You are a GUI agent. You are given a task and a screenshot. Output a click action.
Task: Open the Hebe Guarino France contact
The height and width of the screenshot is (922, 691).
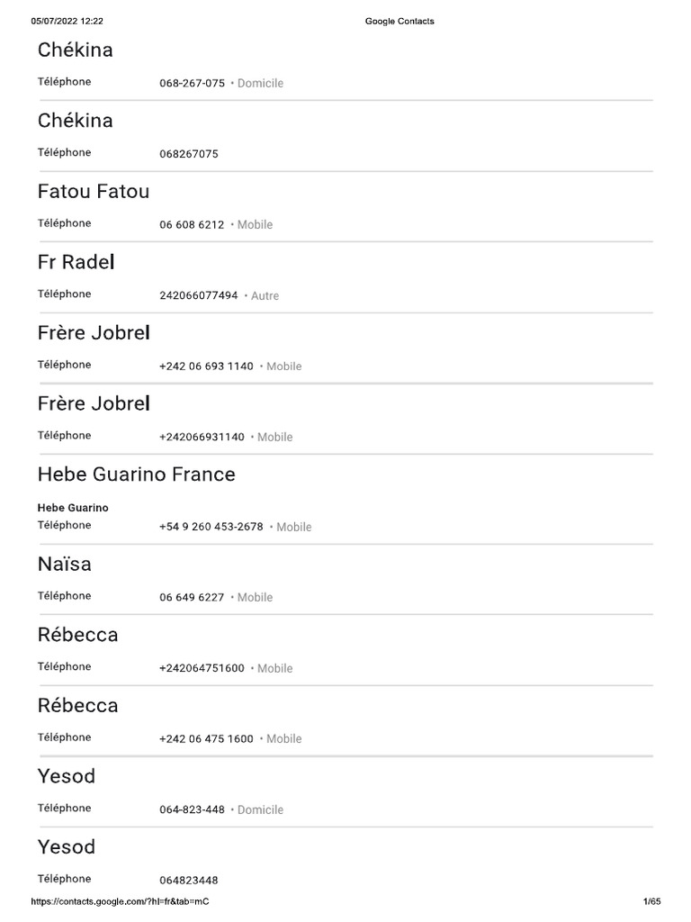point(137,475)
